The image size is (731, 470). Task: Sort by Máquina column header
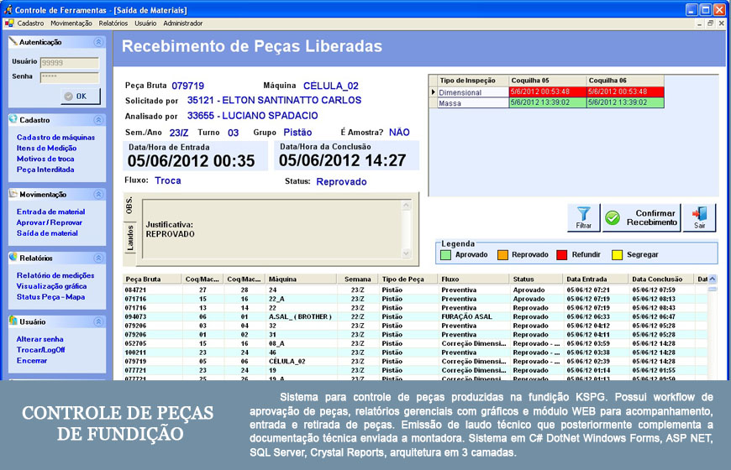pos(301,279)
